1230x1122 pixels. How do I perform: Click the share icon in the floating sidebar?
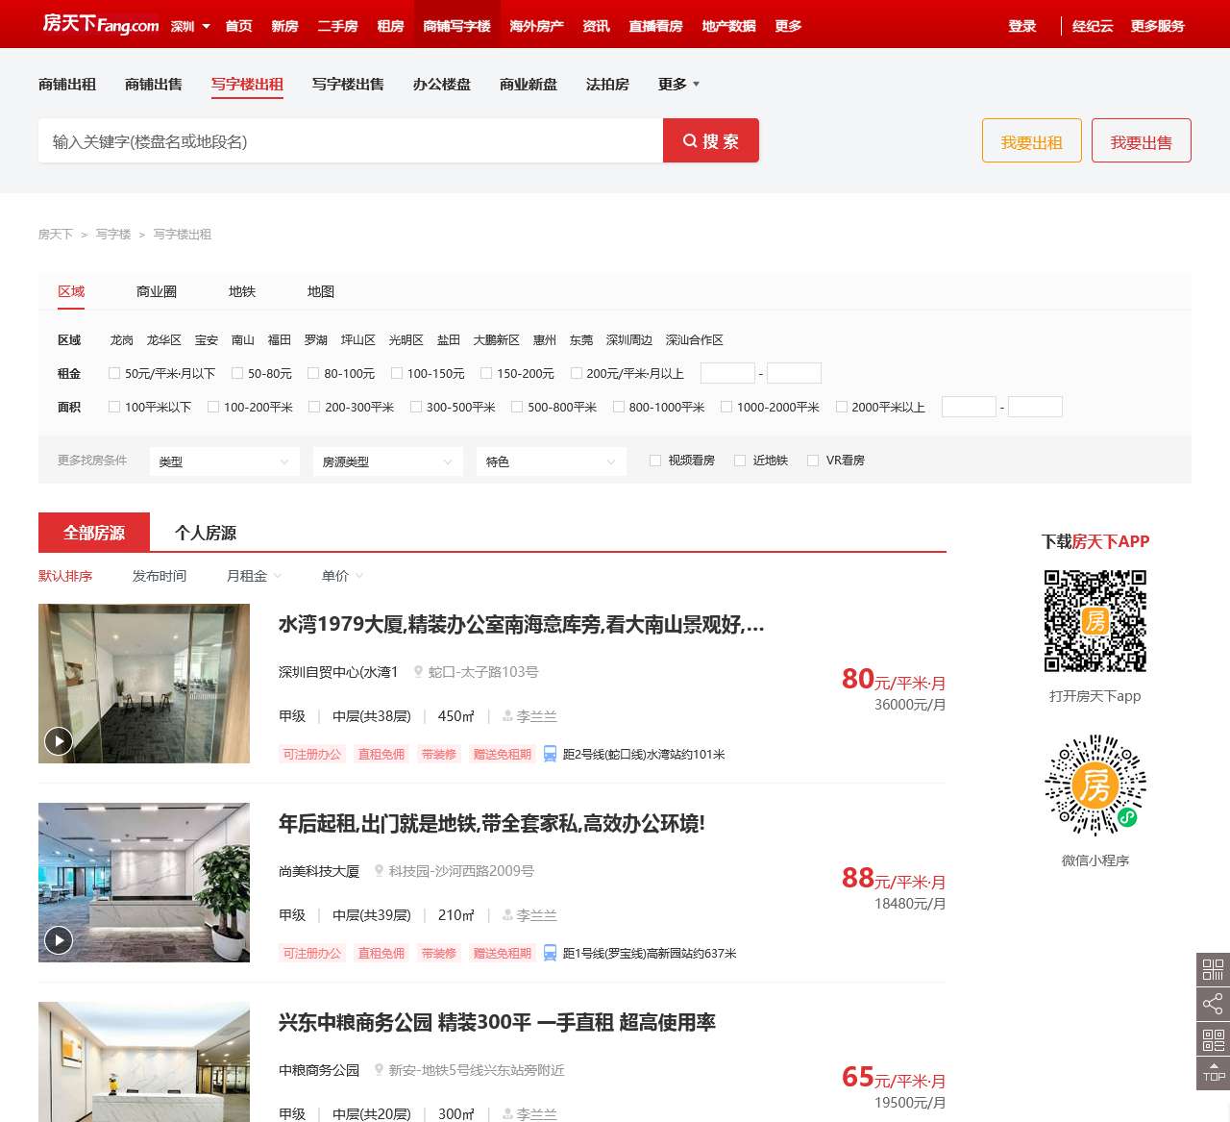(x=1213, y=1005)
